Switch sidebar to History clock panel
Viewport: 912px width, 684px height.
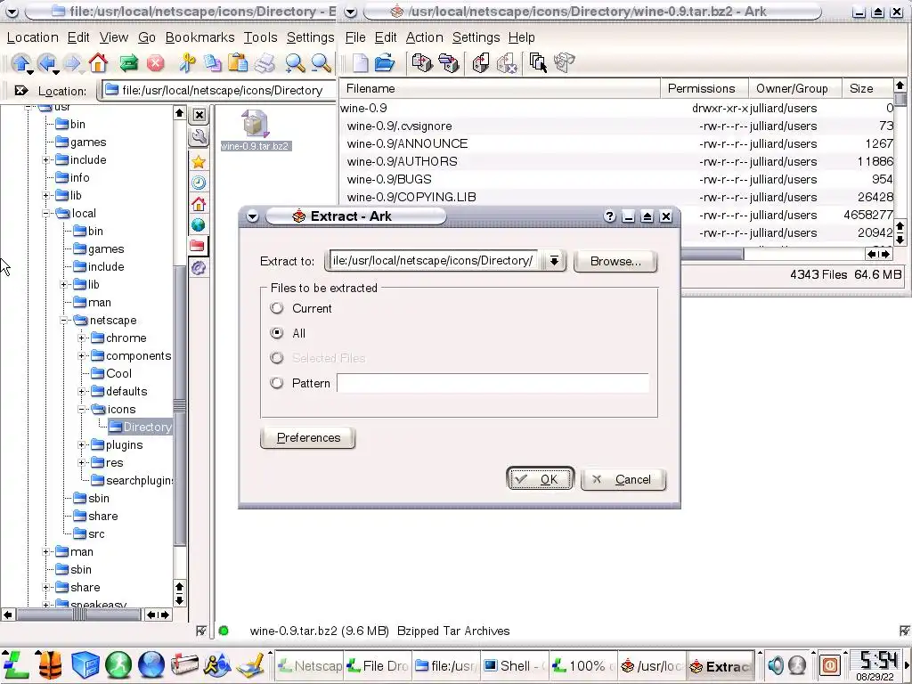coord(199,183)
